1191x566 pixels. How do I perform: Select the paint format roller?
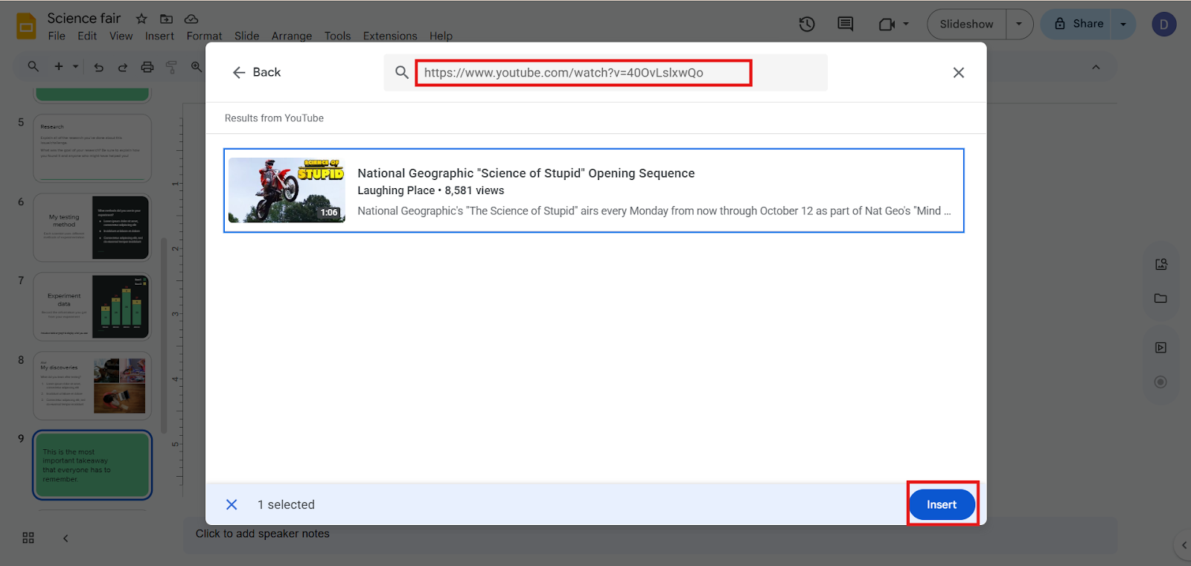[x=172, y=67]
